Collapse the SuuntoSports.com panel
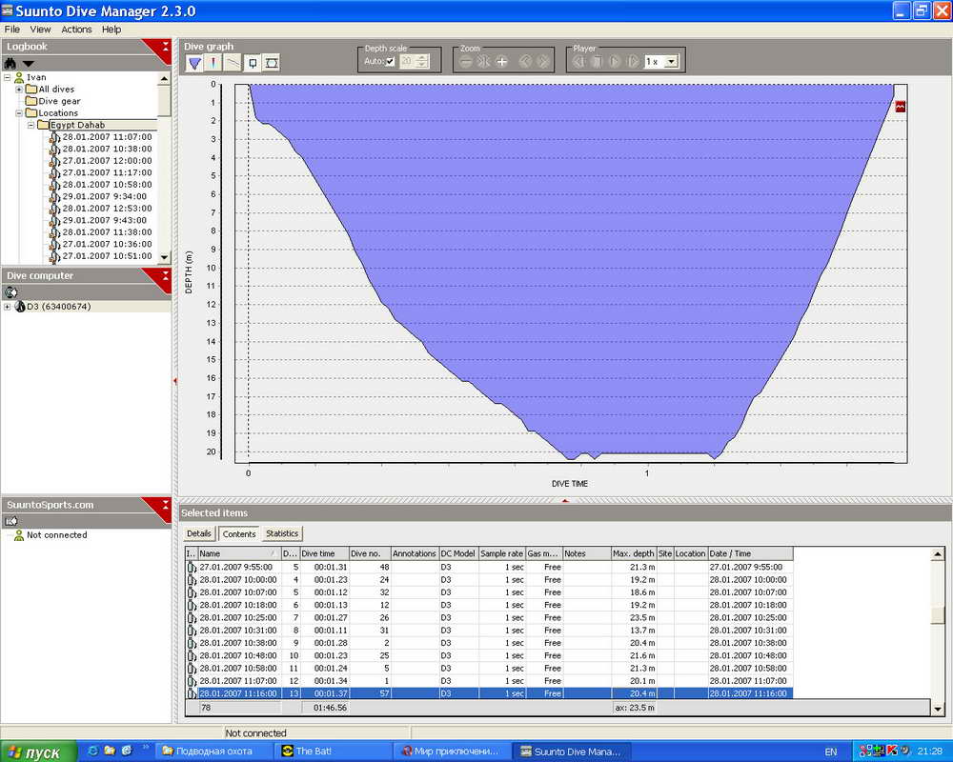Viewport: 953px width, 762px height. (165, 505)
